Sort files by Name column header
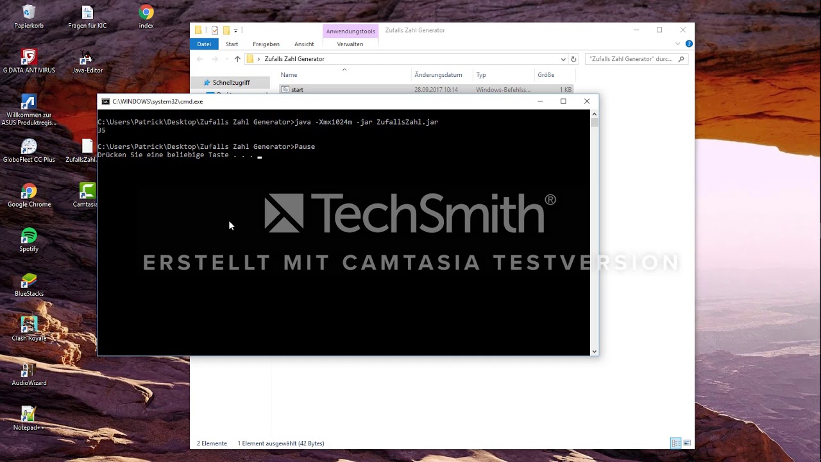 pyautogui.click(x=344, y=75)
